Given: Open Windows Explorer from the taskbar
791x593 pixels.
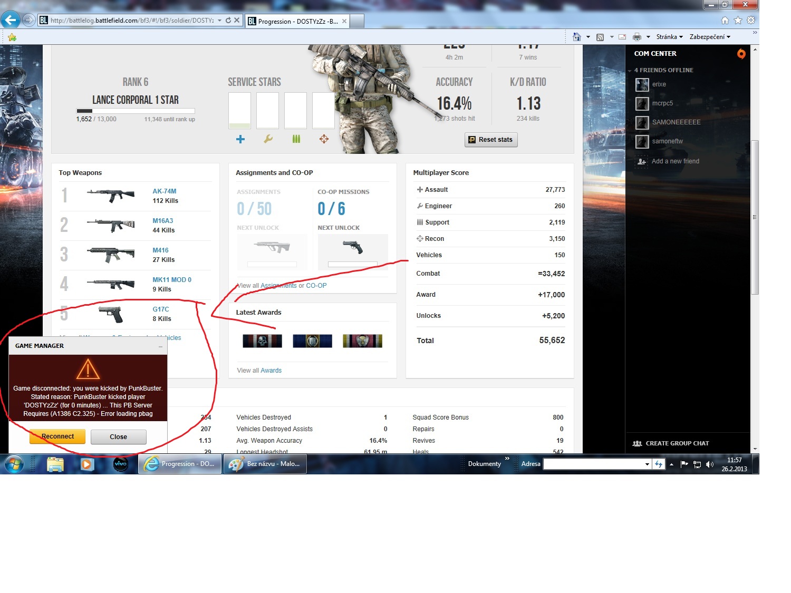Looking at the screenshot, I should pyautogui.click(x=55, y=464).
